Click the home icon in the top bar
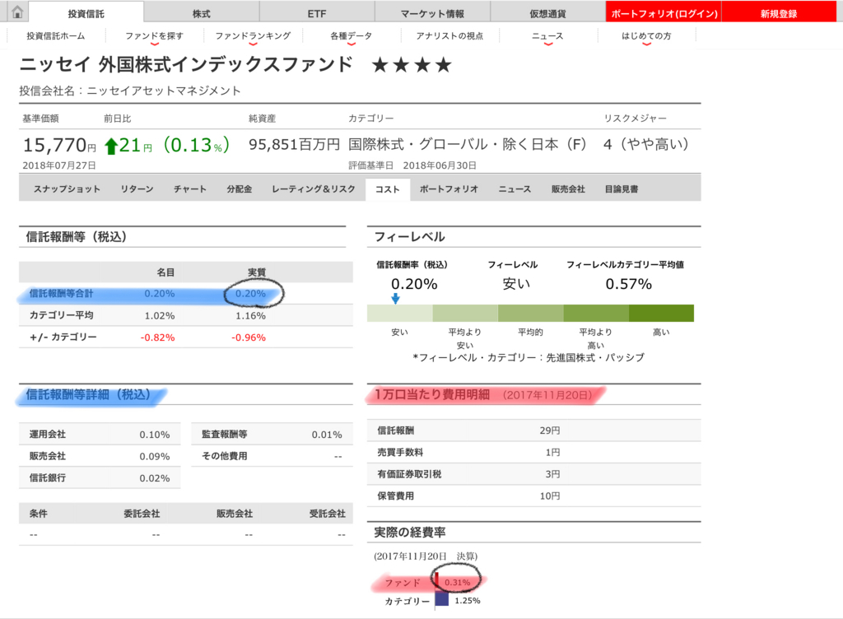Screen dimensions: 843x619 tap(17, 12)
